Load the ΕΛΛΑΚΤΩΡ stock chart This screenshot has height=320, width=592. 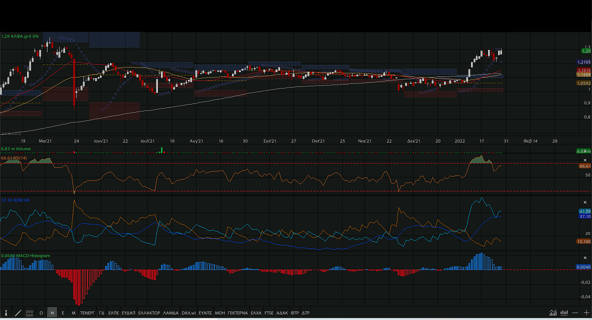(x=149, y=313)
